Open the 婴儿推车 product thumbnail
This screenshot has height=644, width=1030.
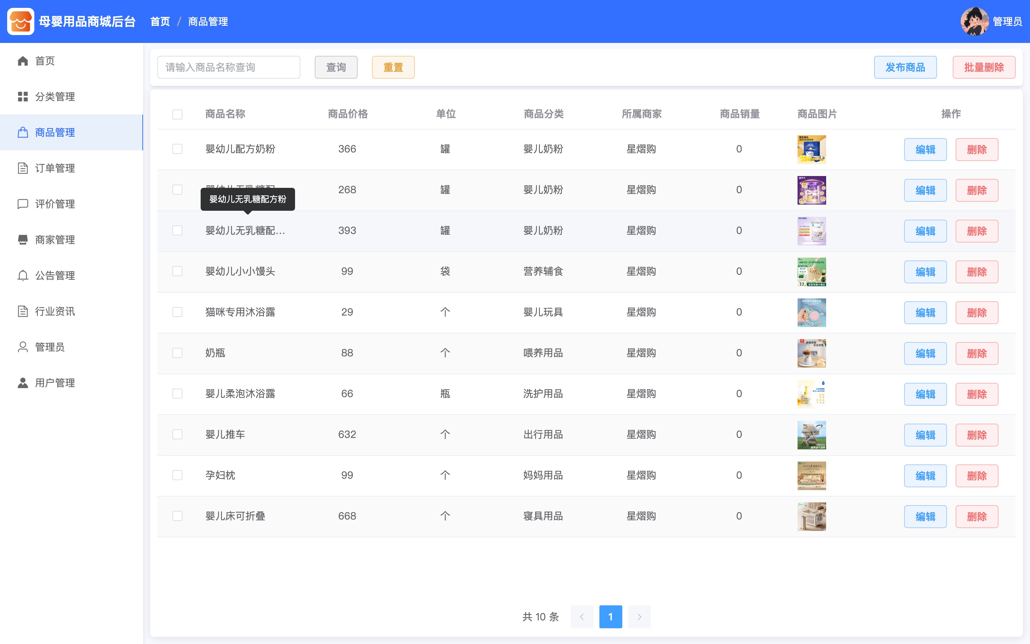pyautogui.click(x=811, y=435)
